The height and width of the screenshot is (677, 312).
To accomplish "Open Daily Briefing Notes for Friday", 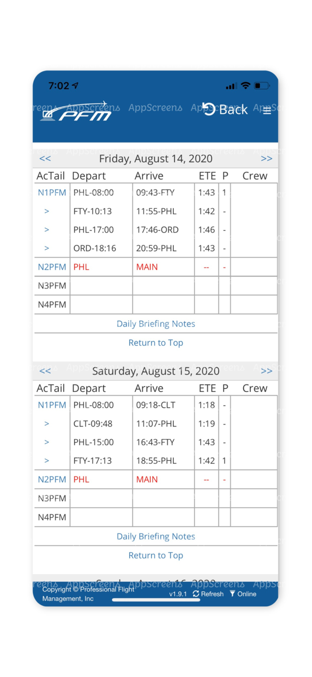I will click(156, 324).
